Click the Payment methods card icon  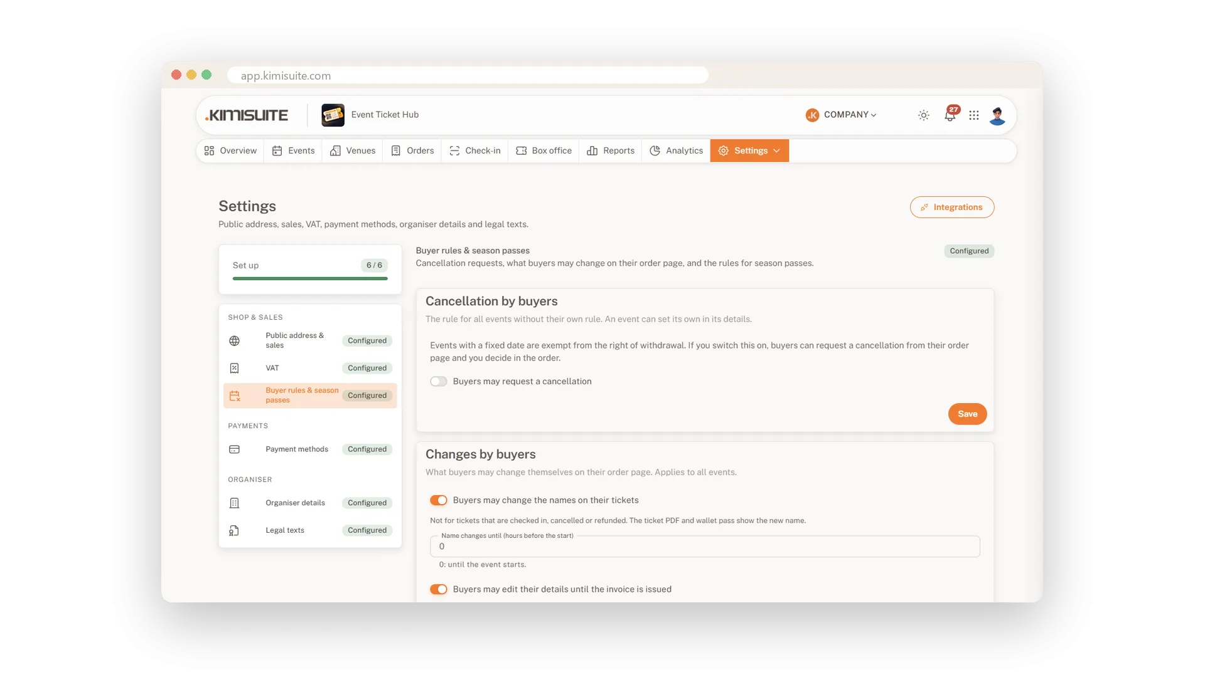click(234, 449)
